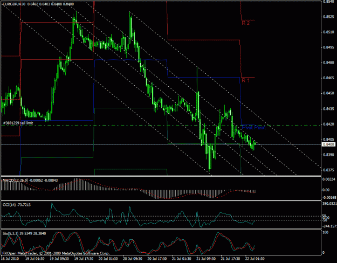The width and height of the screenshot is (337, 263).
Task: Click the 20 Jul 09:30 time label
Action: (133, 259)
